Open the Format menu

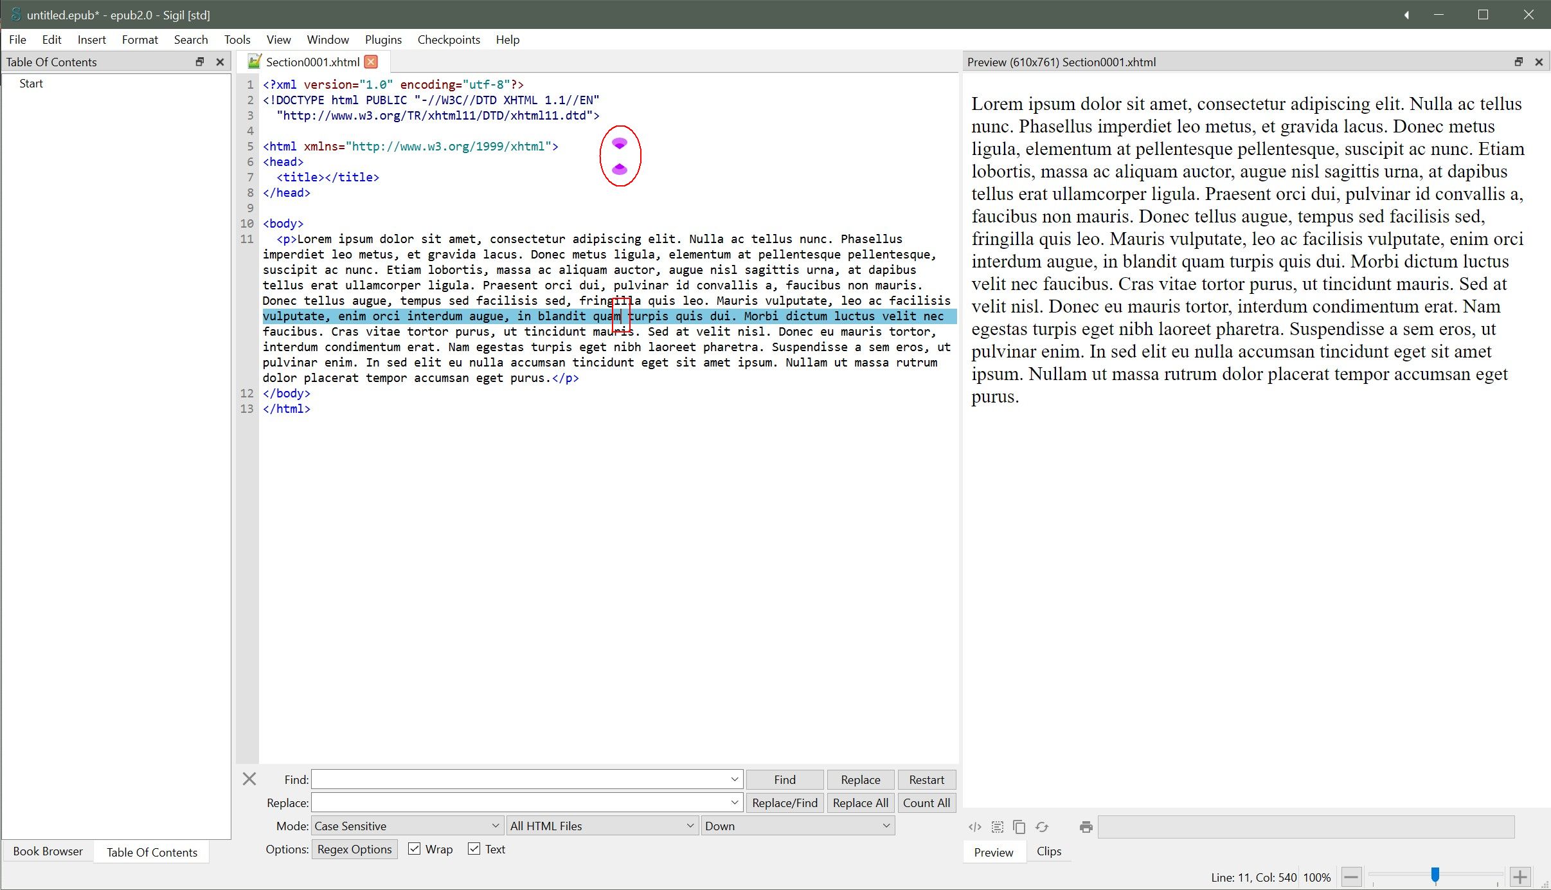point(140,39)
